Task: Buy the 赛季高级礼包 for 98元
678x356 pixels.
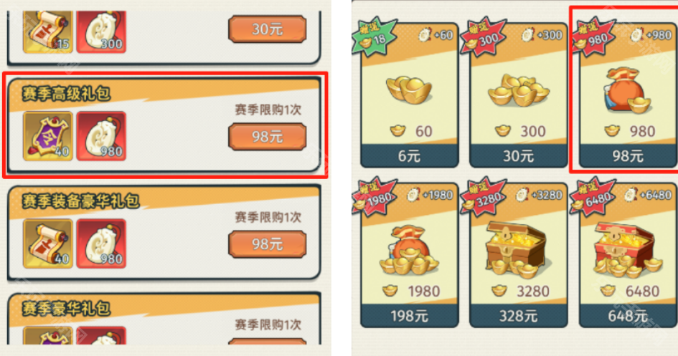Action: tap(267, 137)
